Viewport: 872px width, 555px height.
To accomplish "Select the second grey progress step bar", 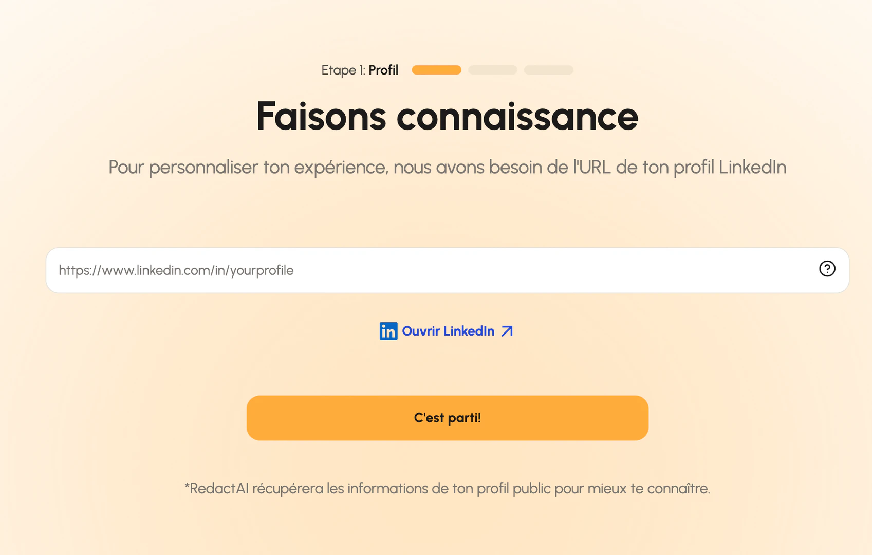I will 492,70.
